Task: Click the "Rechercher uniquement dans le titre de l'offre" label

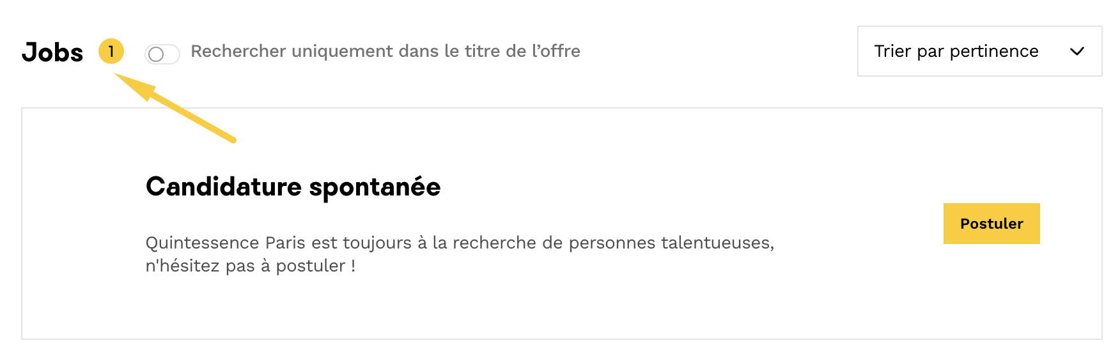Action: (385, 51)
